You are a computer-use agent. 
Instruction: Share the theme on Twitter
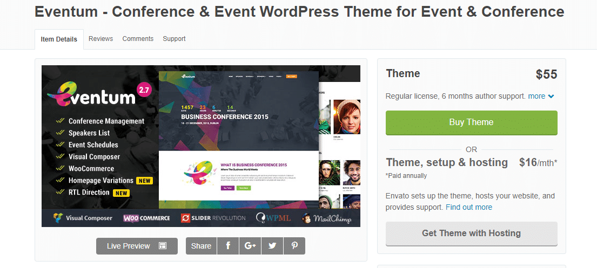[272, 246]
